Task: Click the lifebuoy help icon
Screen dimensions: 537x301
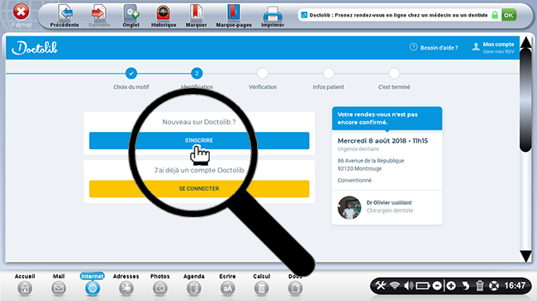Action: 493,285
